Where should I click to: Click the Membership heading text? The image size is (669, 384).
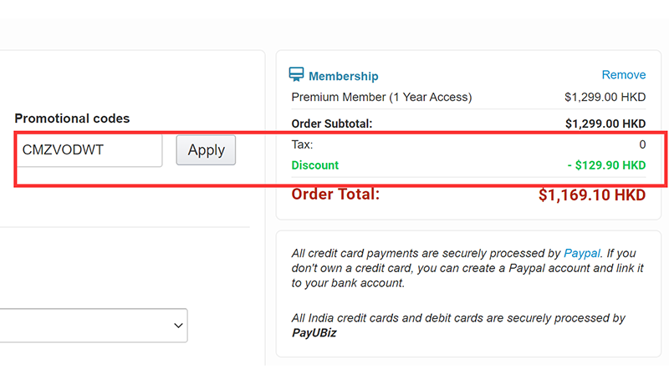[x=343, y=76]
